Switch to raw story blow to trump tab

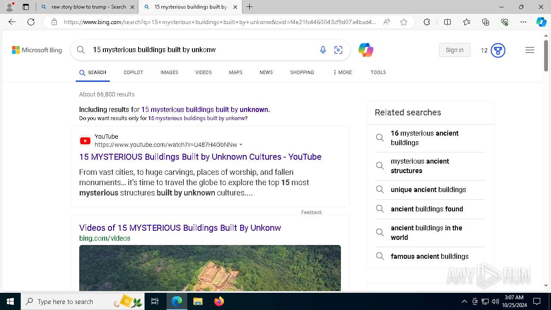pyautogui.click(x=87, y=7)
